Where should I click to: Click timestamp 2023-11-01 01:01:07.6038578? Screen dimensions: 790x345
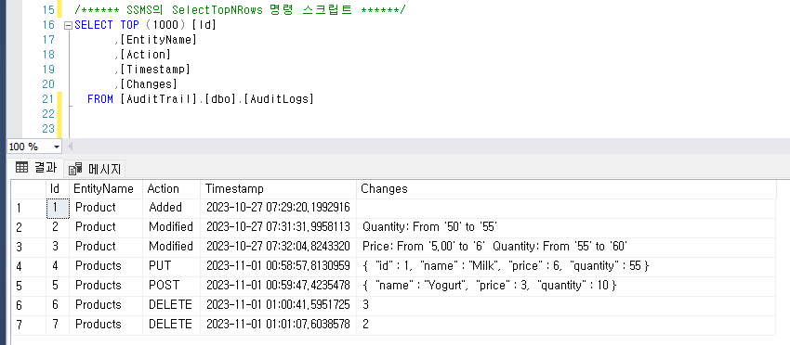(x=278, y=325)
